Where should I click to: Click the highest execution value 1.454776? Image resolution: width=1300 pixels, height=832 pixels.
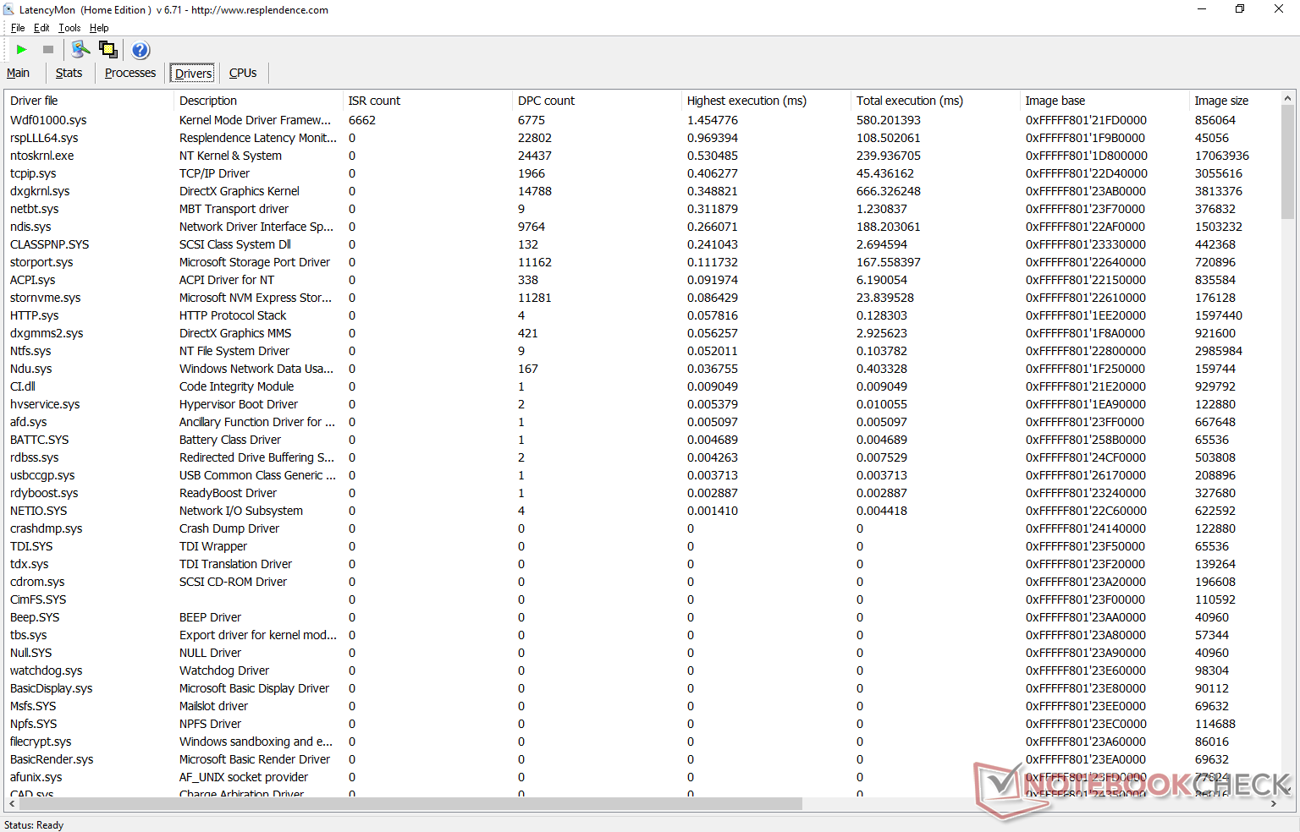(x=713, y=120)
